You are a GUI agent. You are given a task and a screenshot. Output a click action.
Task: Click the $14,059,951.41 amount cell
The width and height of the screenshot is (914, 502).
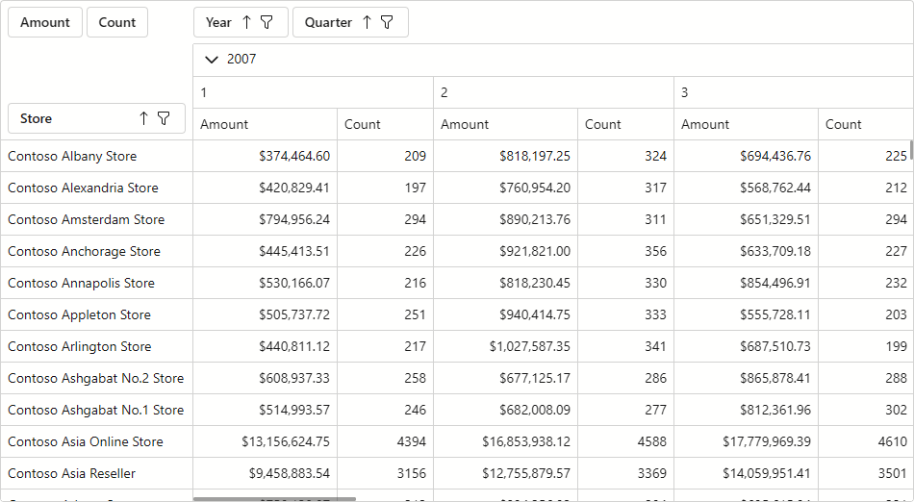pyautogui.click(x=747, y=473)
